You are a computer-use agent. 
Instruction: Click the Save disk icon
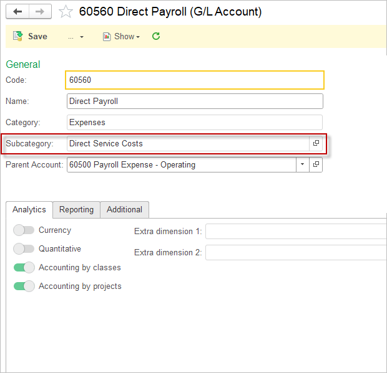pyautogui.click(x=18, y=36)
